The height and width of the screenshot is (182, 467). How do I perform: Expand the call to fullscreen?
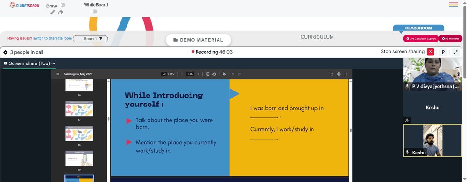pyautogui.click(x=455, y=52)
